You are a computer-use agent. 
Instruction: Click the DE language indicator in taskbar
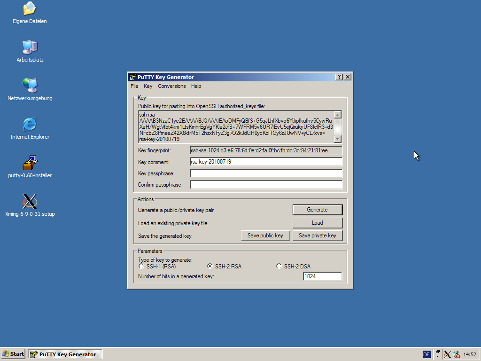(x=427, y=354)
